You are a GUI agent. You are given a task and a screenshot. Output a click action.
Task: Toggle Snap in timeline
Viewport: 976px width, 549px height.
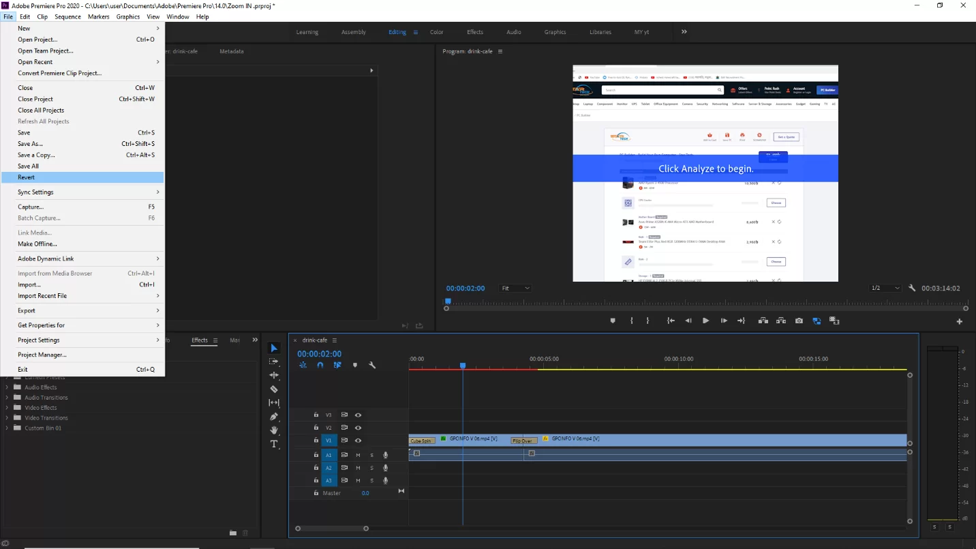(320, 366)
